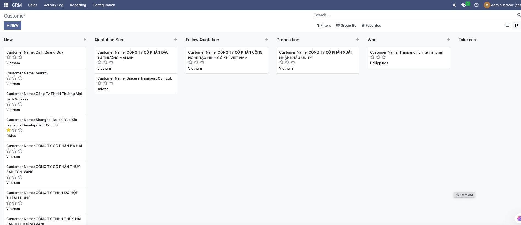Open the Favorites dropdown

371,25
